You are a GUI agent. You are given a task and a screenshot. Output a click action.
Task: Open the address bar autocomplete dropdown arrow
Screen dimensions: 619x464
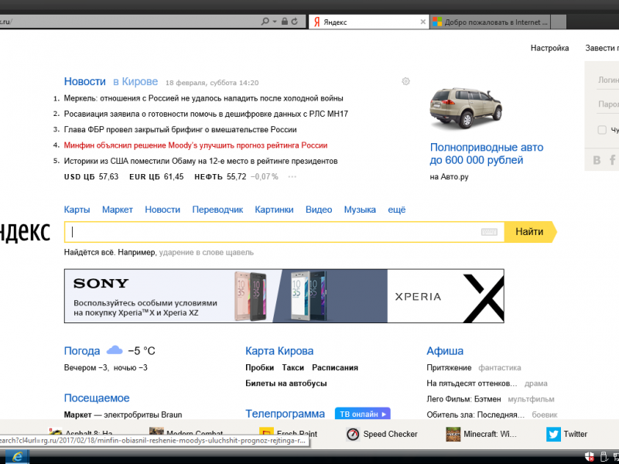[275, 22]
